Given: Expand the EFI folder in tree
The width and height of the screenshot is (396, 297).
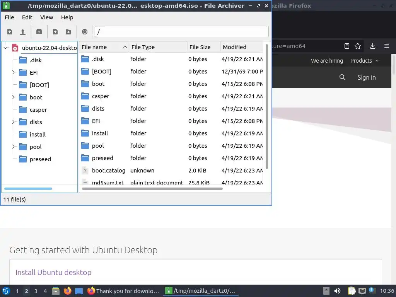Looking at the screenshot, I should tap(14, 72).
